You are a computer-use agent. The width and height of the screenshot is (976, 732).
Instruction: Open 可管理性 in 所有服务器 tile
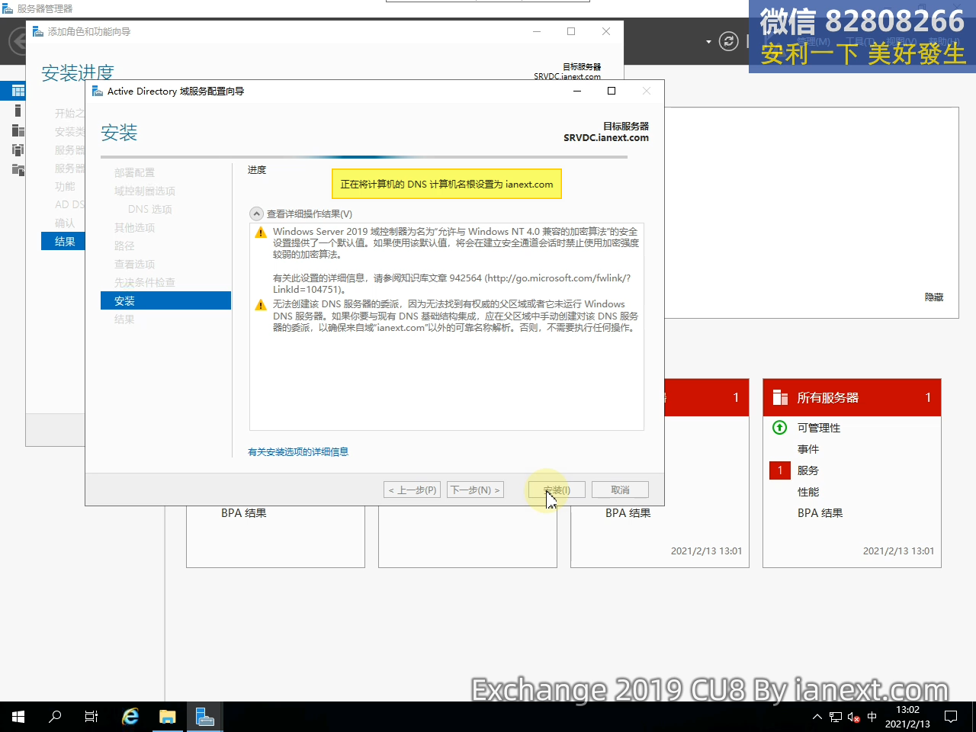pos(819,428)
